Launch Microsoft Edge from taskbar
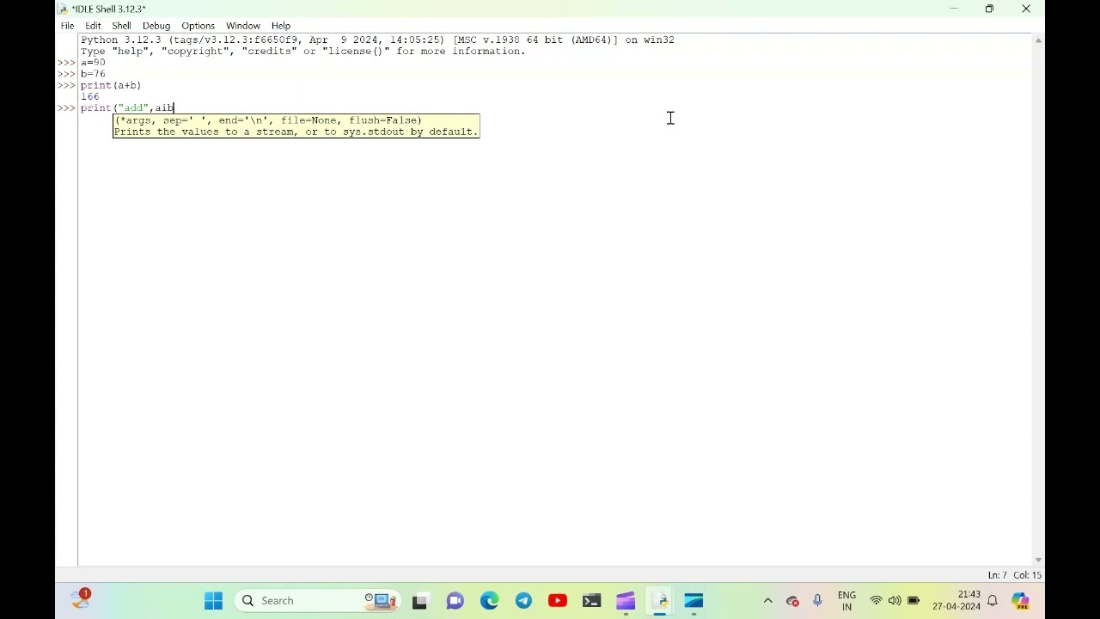1100x619 pixels. point(489,601)
